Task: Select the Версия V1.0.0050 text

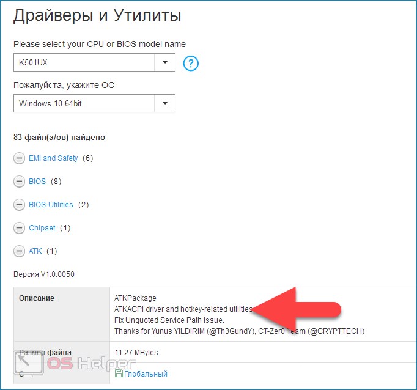Action: (44, 274)
